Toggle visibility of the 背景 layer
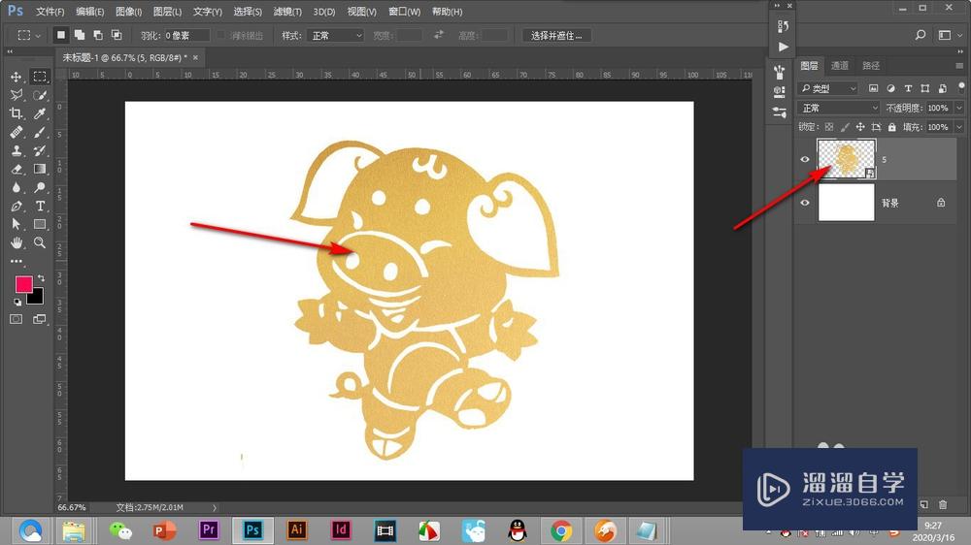Viewport: 971px width, 545px height. (x=805, y=203)
